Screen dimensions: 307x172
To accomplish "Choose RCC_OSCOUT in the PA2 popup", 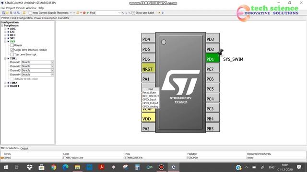I will (151, 96).
